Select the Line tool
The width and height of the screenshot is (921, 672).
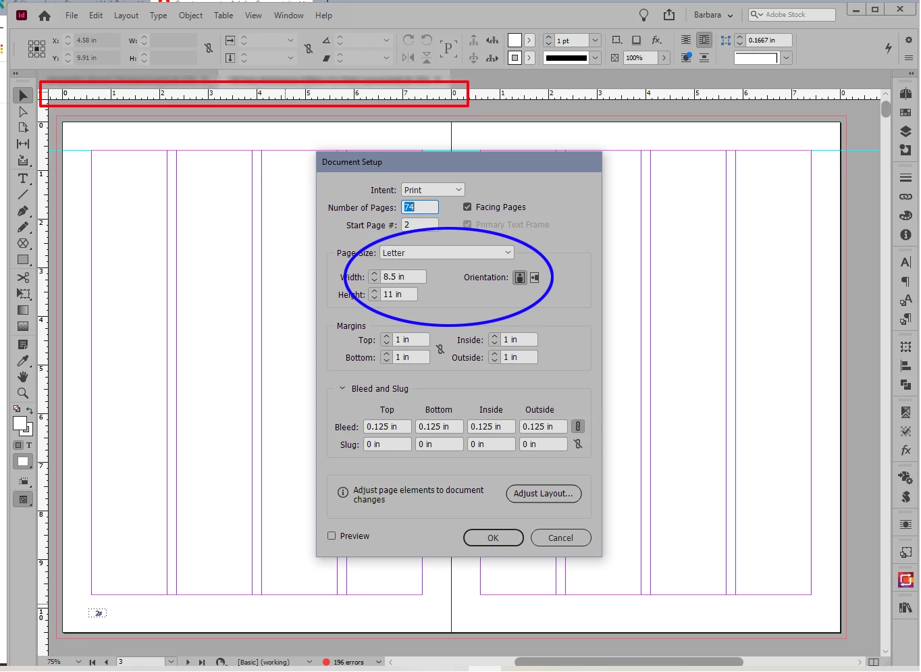click(x=23, y=195)
